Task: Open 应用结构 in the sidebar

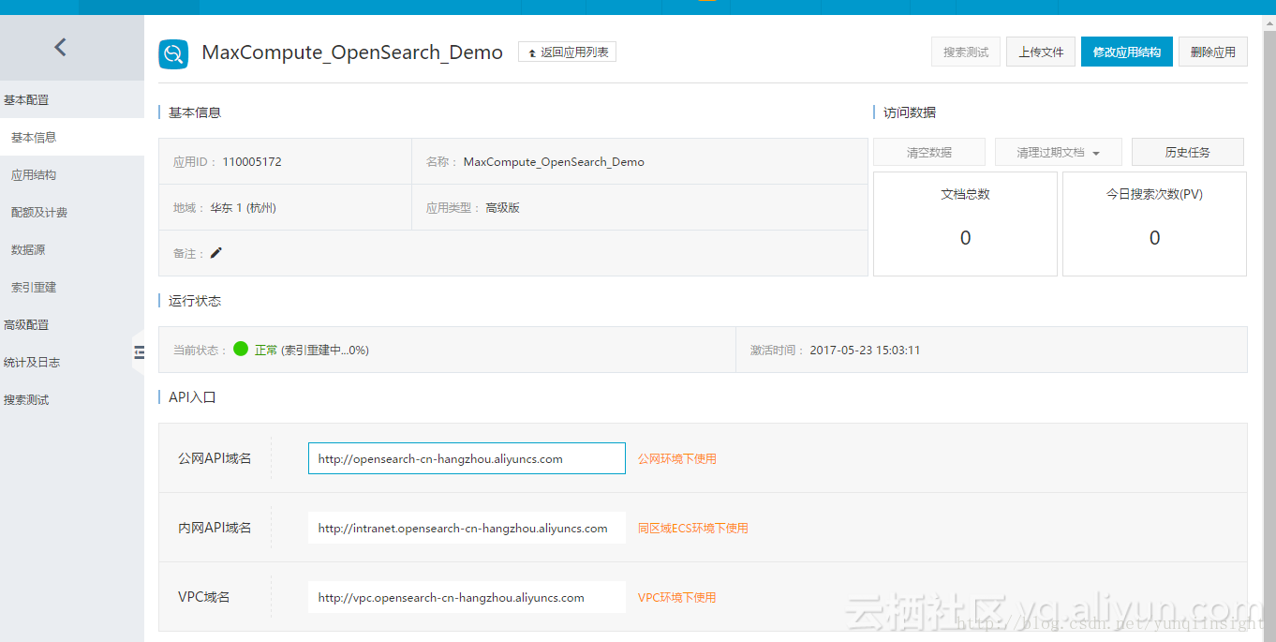Action: (x=34, y=174)
